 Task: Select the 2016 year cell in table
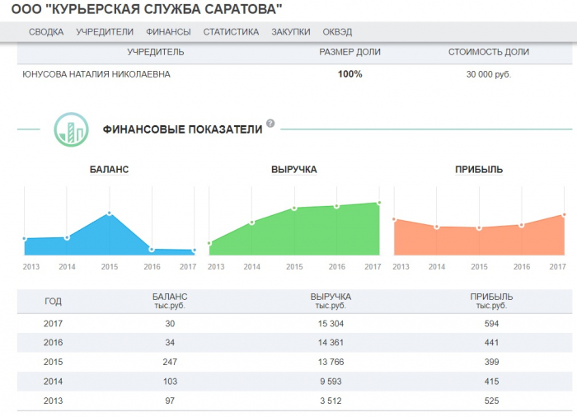point(53,343)
